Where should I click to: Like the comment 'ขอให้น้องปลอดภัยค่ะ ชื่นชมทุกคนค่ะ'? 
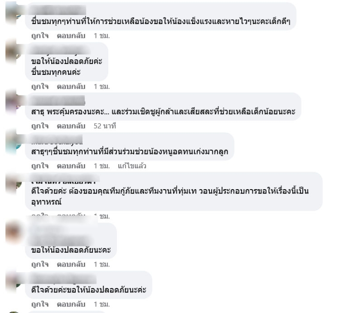pos(40,87)
